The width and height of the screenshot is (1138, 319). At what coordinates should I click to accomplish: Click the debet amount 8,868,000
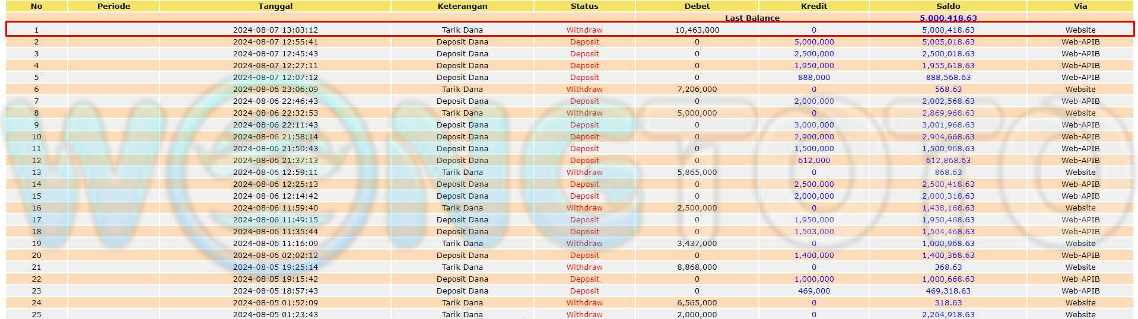(x=697, y=267)
